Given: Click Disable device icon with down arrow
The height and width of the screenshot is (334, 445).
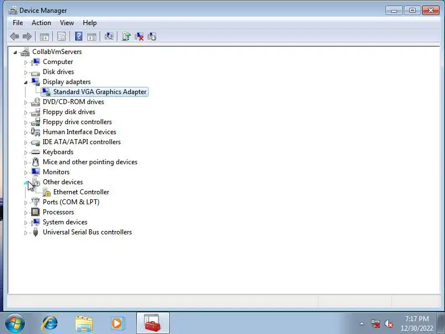Looking at the screenshot, I should (x=152, y=36).
